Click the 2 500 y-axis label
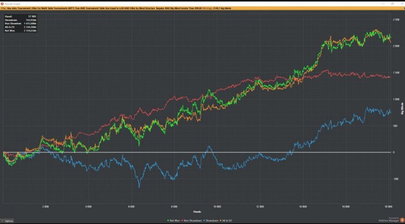 396,20
